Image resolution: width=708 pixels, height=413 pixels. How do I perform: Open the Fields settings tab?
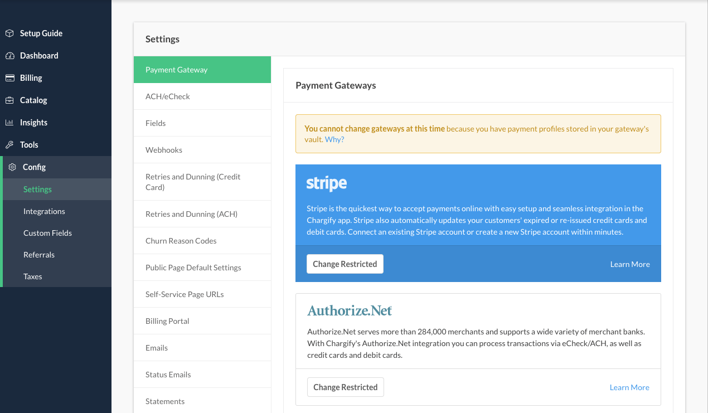[x=202, y=123]
